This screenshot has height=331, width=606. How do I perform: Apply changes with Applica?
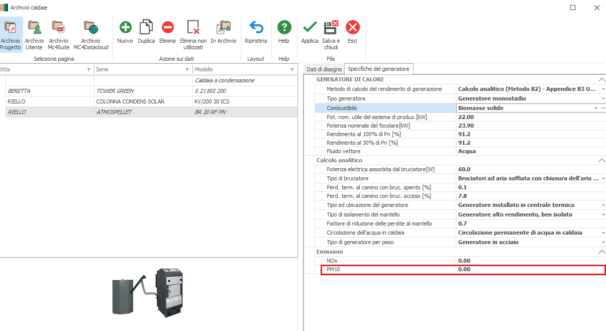point(310,28)
